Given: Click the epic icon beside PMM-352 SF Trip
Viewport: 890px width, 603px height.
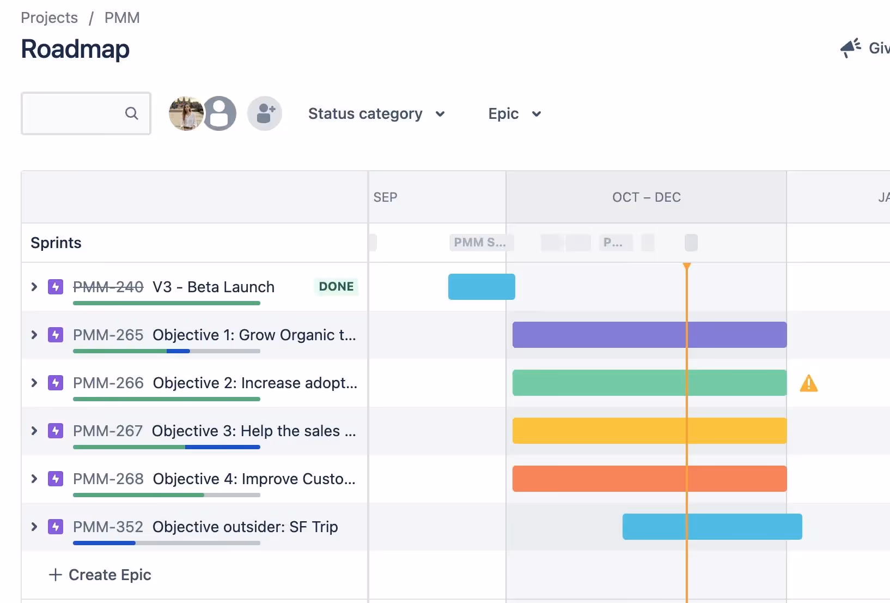Looking at the screenshot, I should (56, 527).
